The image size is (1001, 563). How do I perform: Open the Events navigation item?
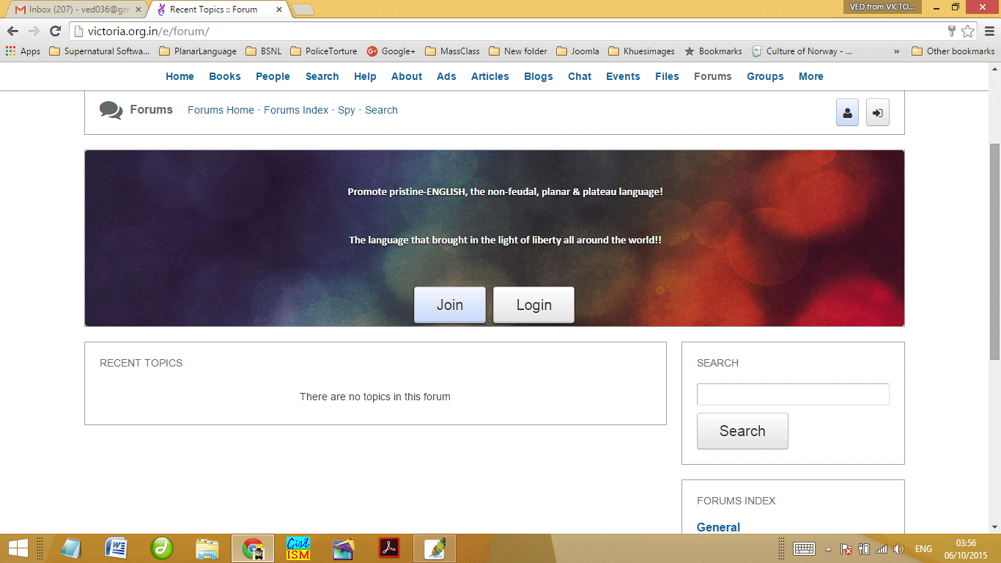(623, 76)
